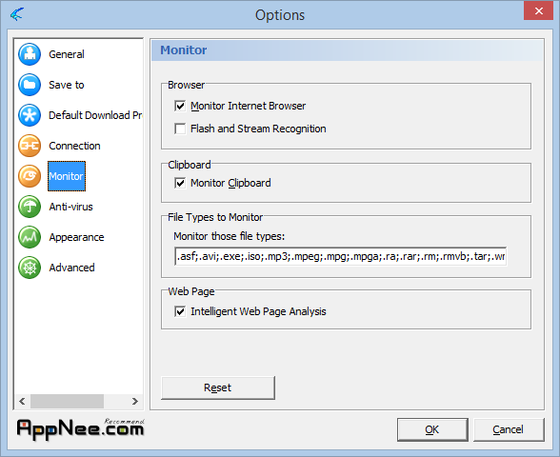The width and height of the screenshot is (560, 457).
Task: Click the Advanced ship wheel icon
Action: click(x=30, y=268)
